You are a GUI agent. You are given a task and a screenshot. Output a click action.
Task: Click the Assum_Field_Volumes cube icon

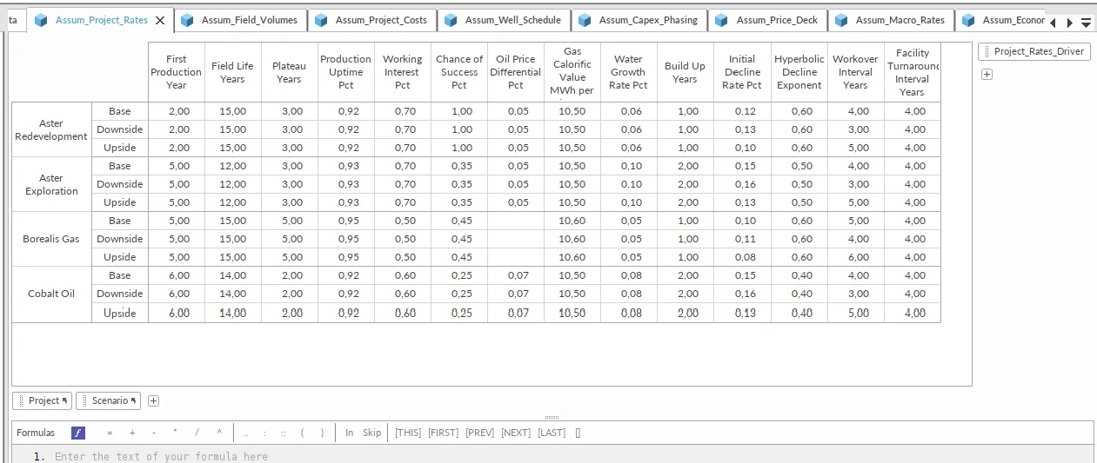[187, 20]
